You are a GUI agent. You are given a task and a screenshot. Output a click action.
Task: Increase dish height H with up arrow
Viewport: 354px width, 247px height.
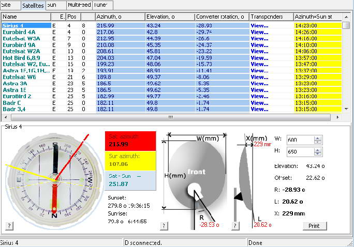tap(318, 150)
